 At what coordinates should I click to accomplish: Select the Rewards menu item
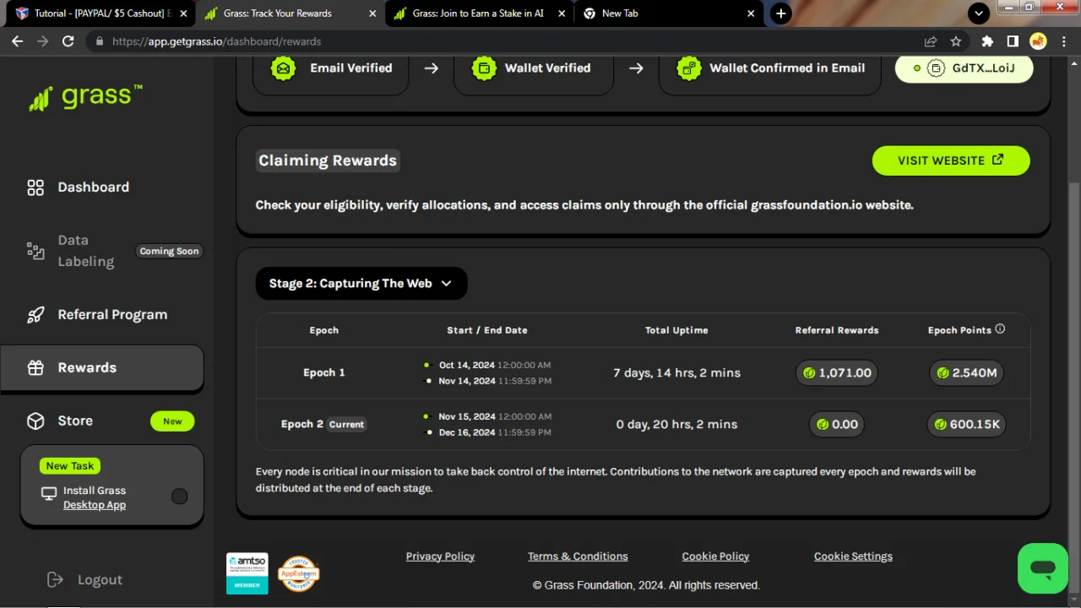[102, 368]
